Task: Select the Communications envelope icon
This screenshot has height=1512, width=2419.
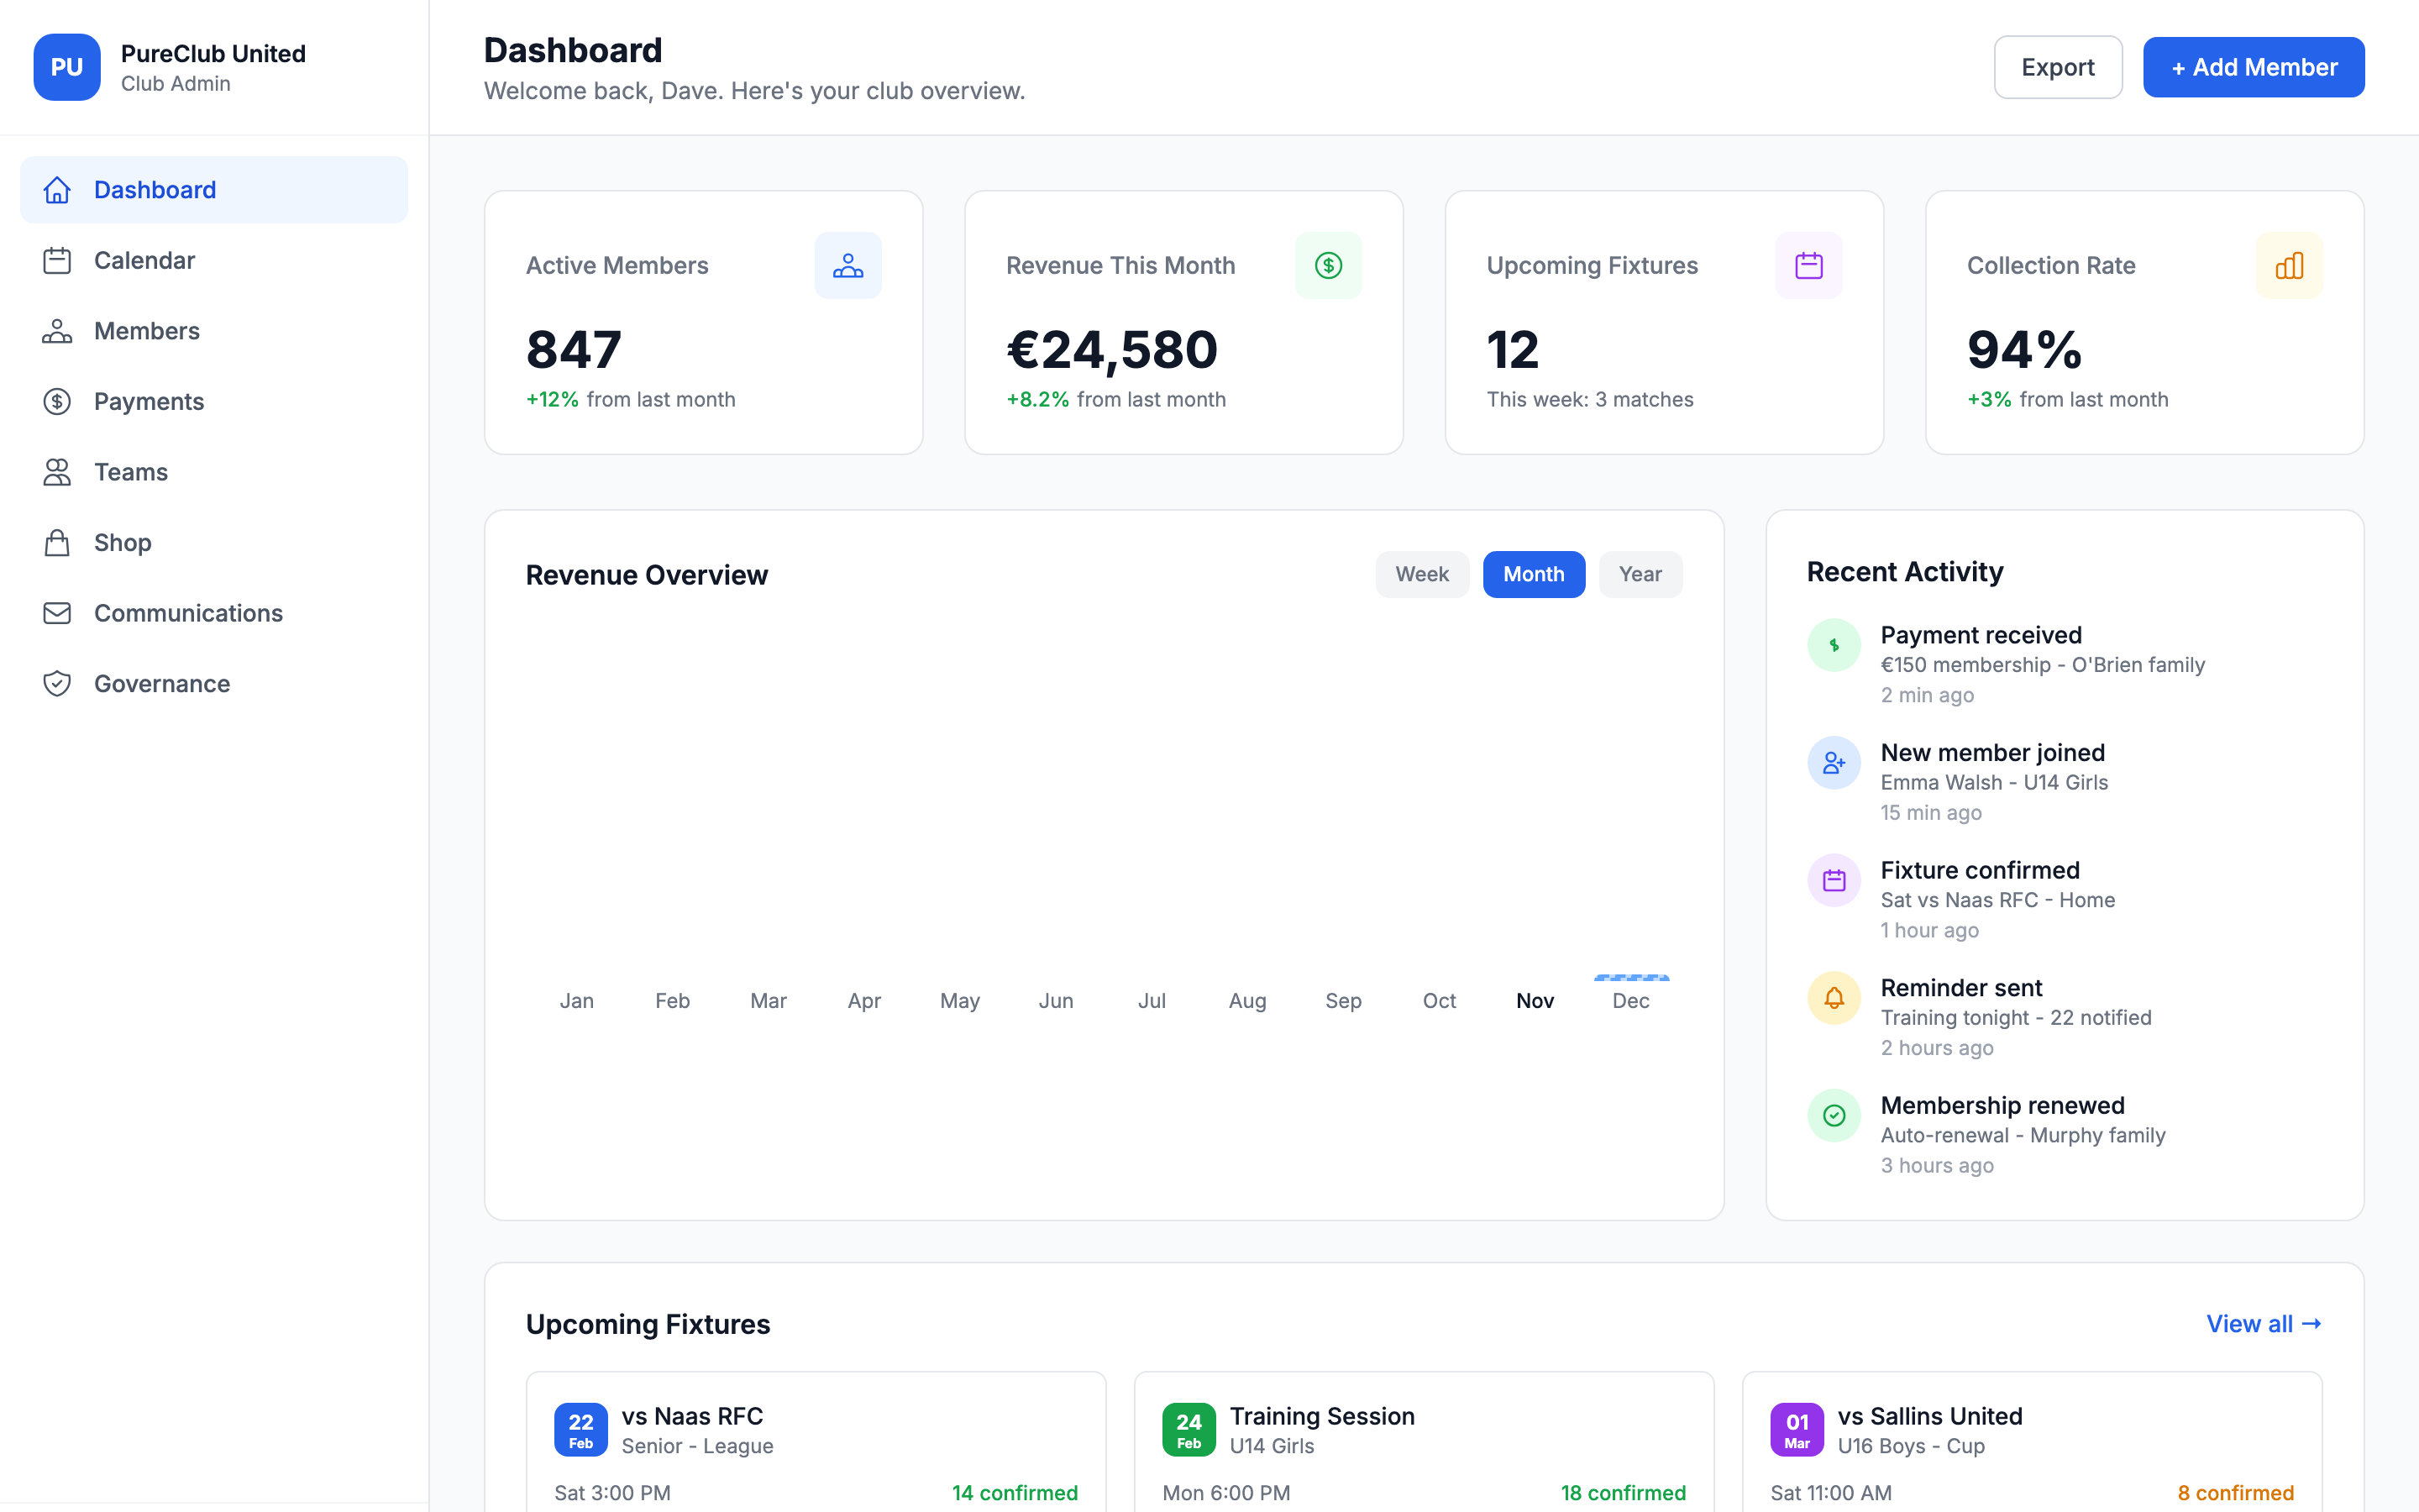Action: pyautogui.click(x=57, y=613)
